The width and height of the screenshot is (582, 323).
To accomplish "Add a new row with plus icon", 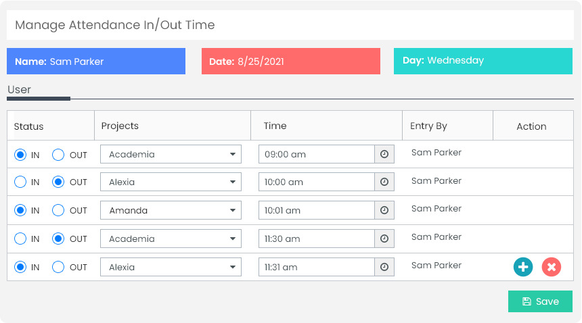I will click(523, 267).
